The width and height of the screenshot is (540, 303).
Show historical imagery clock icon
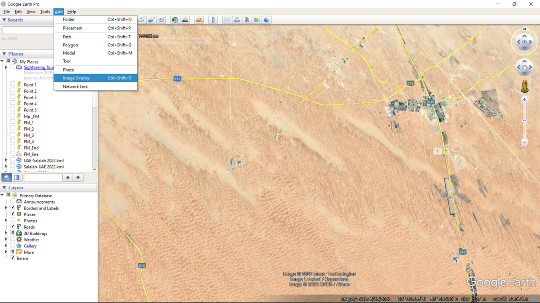pos(175,20)
